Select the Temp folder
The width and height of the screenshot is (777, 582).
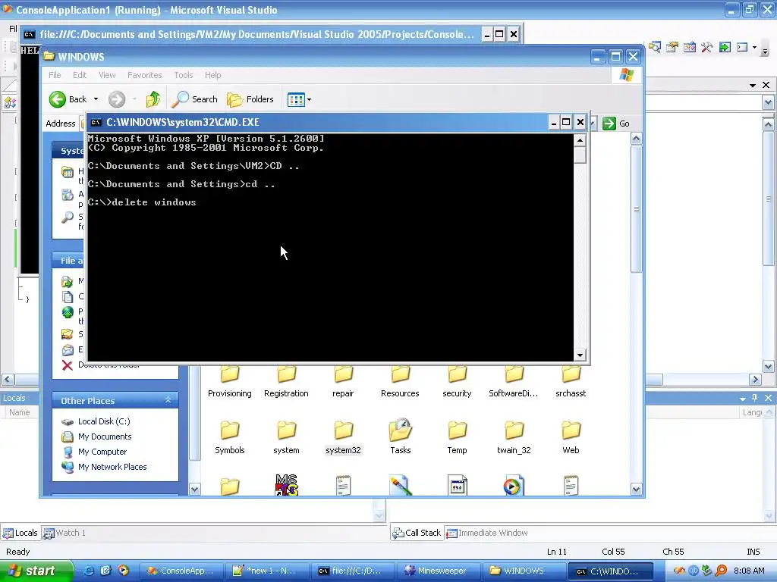[x=457, y=437]
